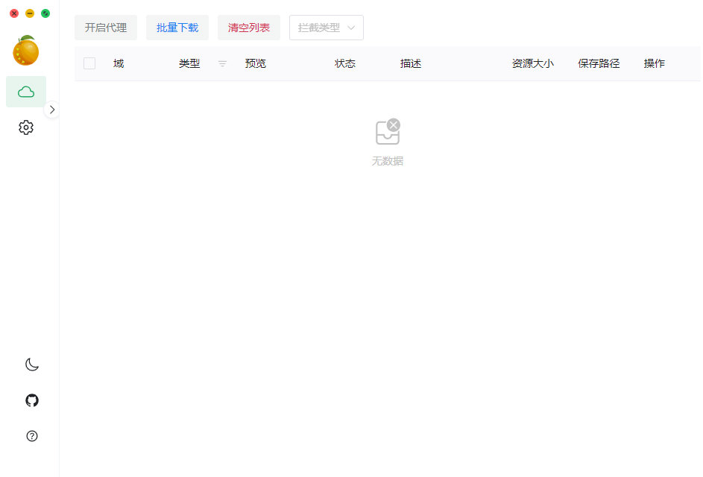703x477 pixels.
Task: Click the 资源大小 column header
Action: pyautogui.click(x=532, y=63)
